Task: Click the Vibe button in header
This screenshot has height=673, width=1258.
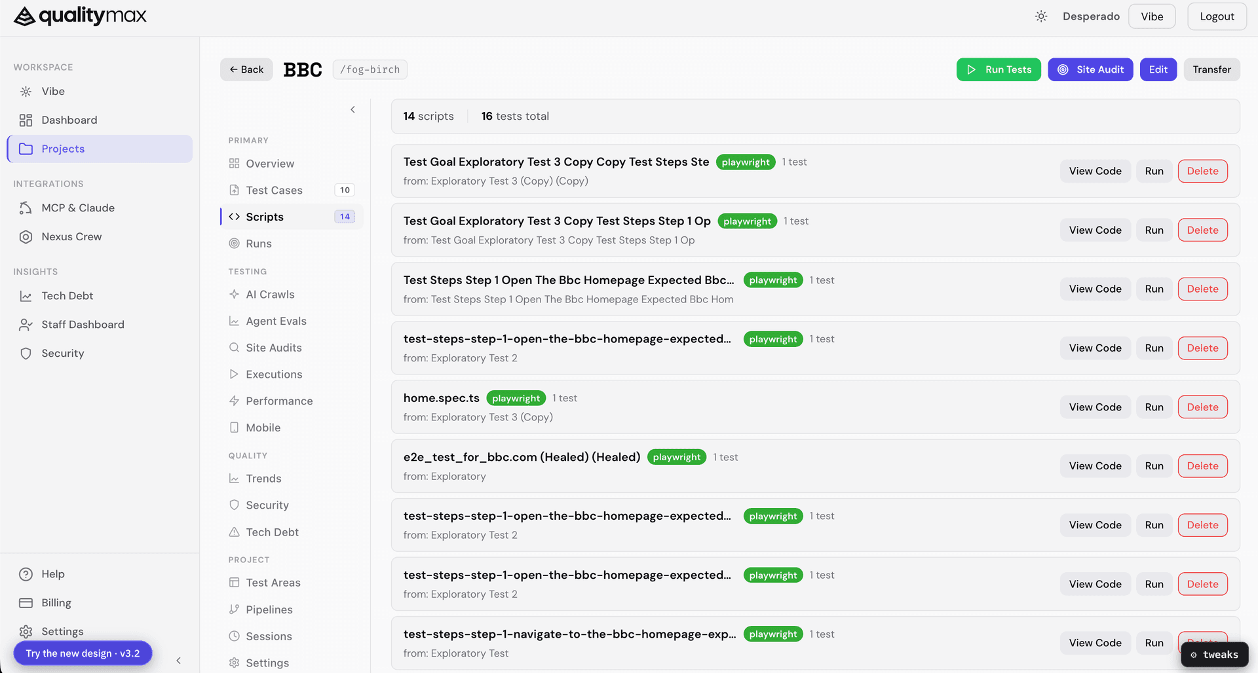Action: pos(1152,16)
